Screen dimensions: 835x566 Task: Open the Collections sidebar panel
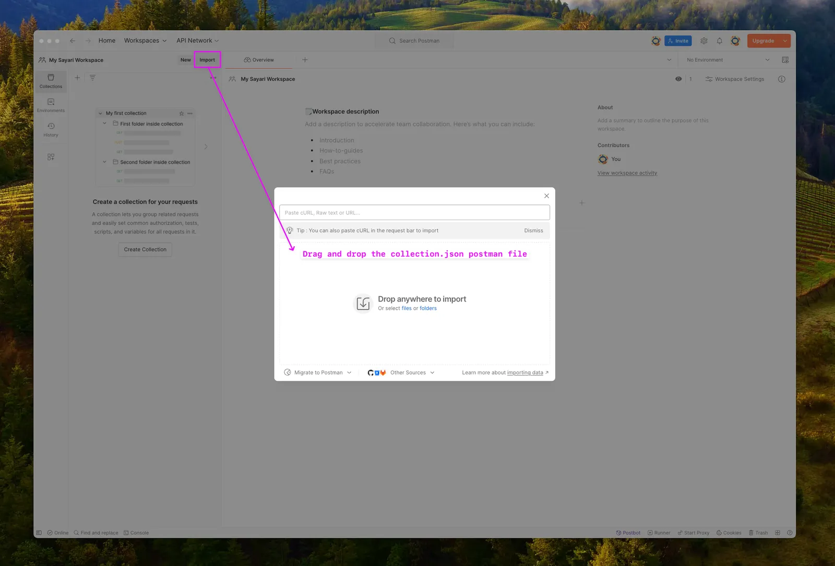click(x=51, y=81)
